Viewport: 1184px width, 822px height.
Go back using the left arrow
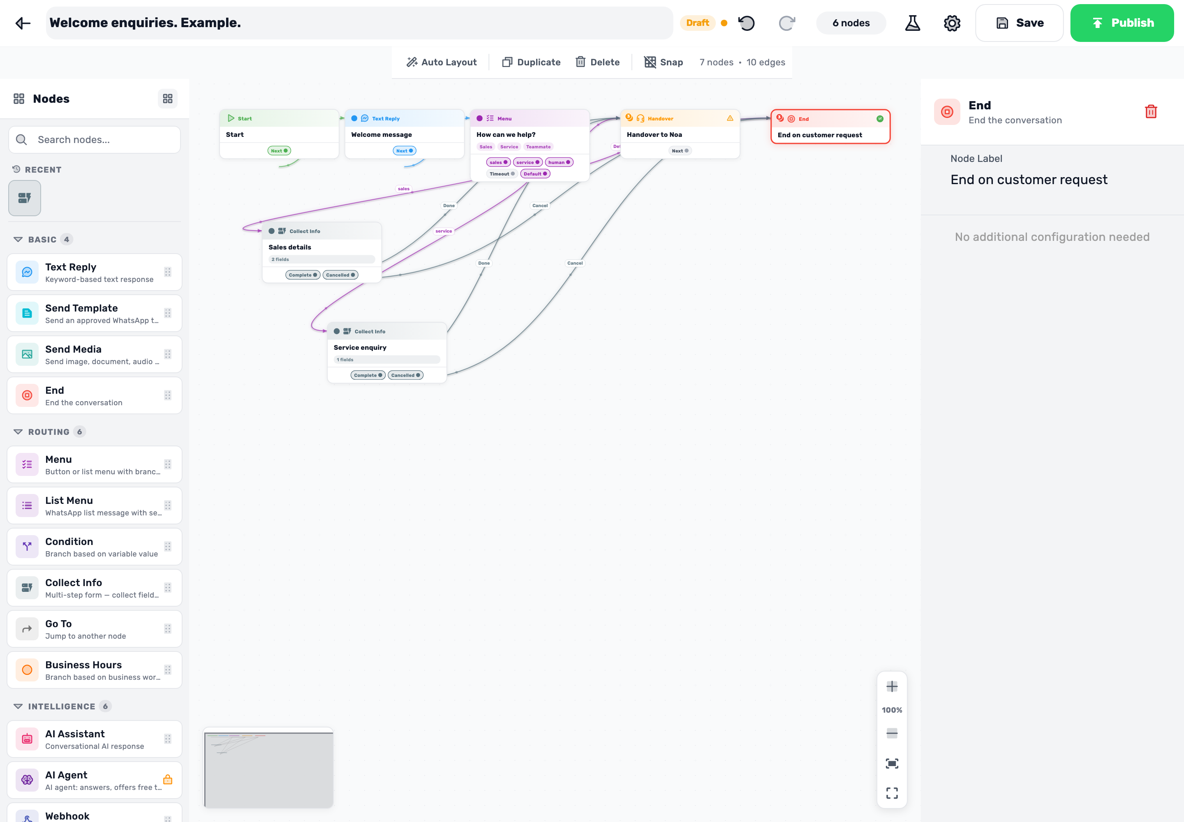[23, 23]
